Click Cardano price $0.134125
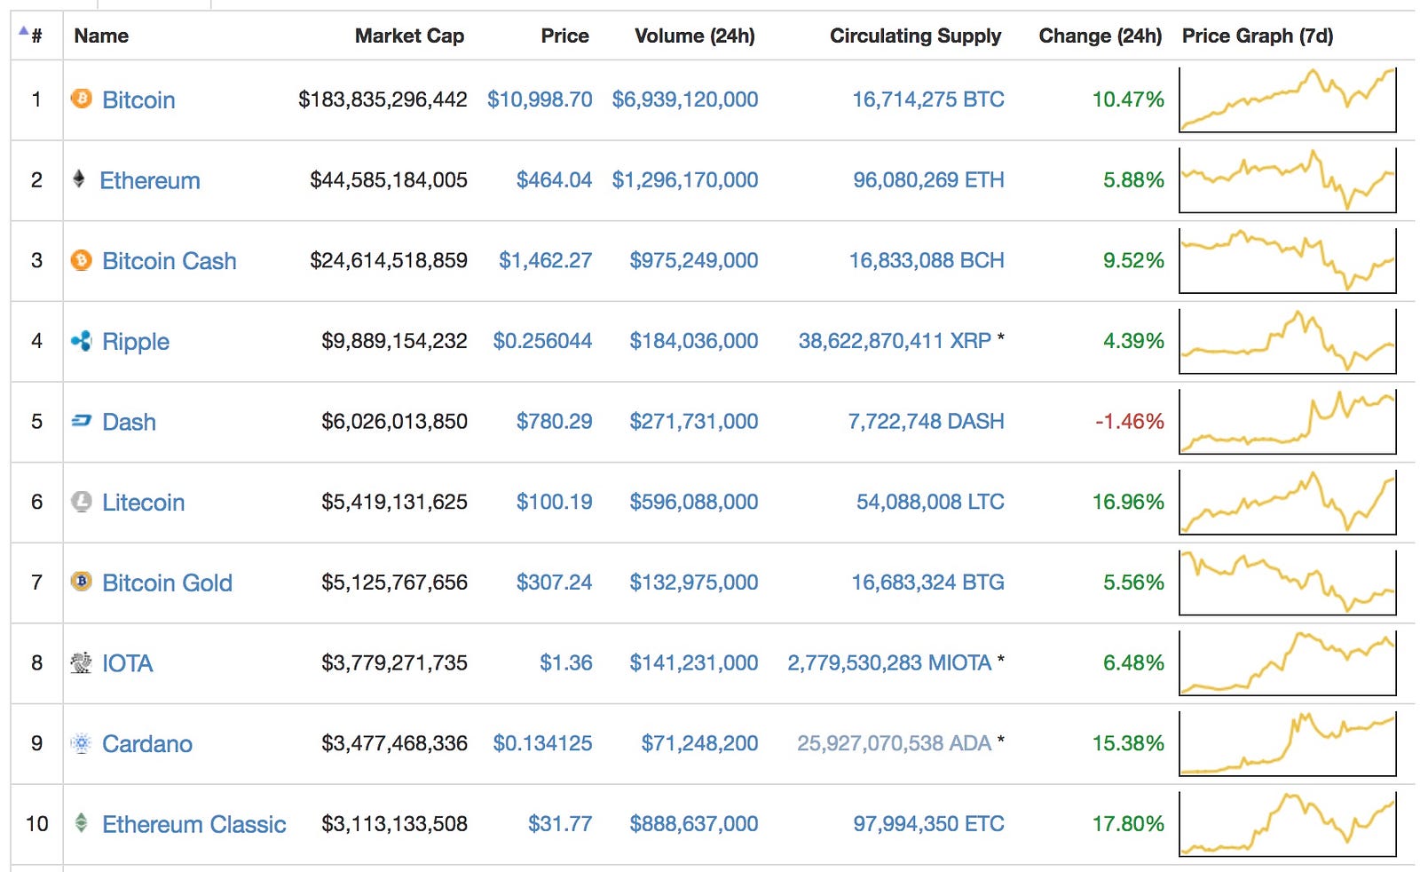The height and width of the screenshot is (872, 1420). pyautogui.click(x=543, y=743)
